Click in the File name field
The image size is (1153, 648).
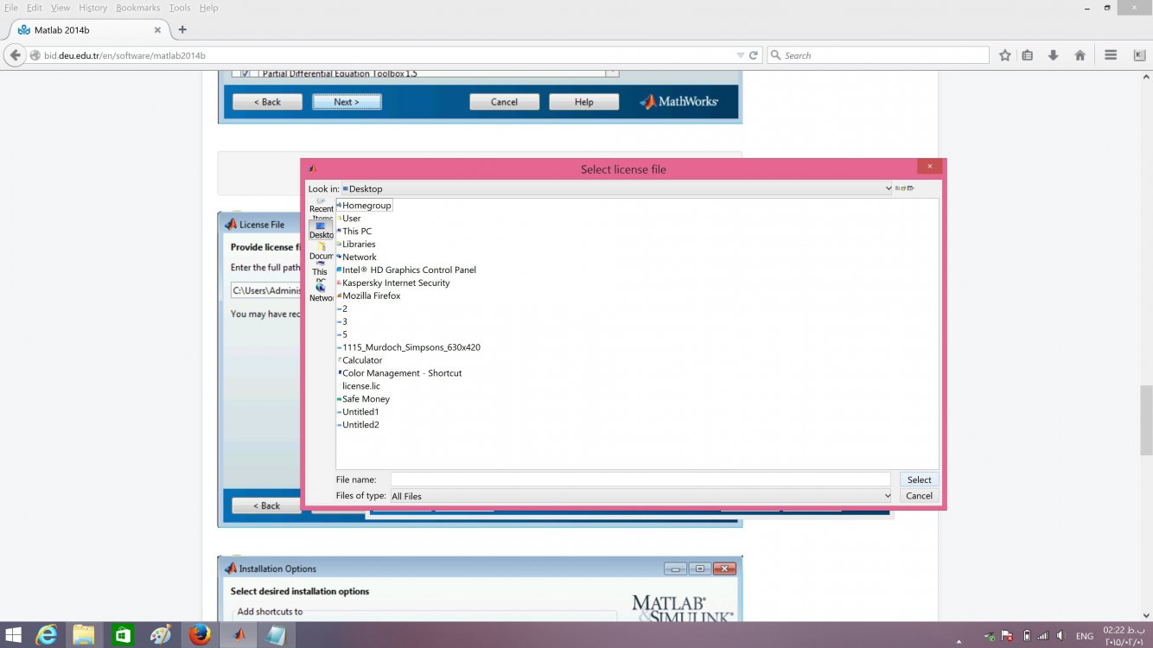640,480
